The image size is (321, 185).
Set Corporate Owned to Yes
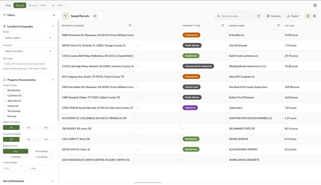click(x=29, y=139)
